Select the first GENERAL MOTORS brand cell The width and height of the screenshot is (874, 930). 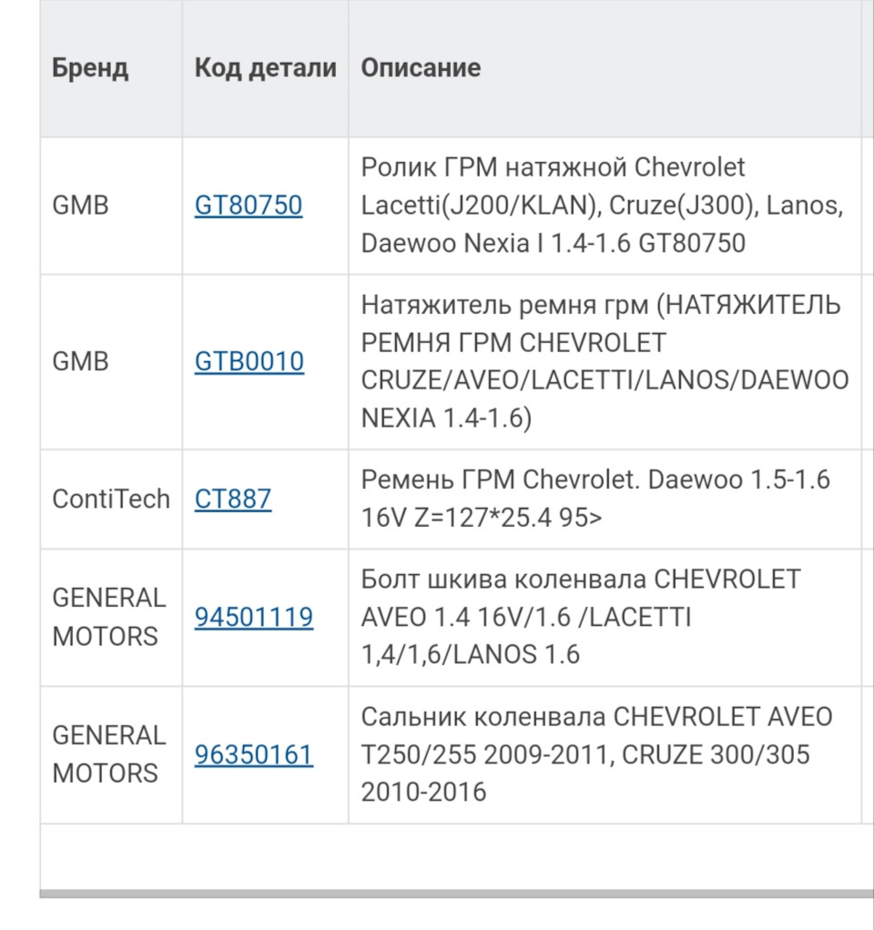point(109,617)
